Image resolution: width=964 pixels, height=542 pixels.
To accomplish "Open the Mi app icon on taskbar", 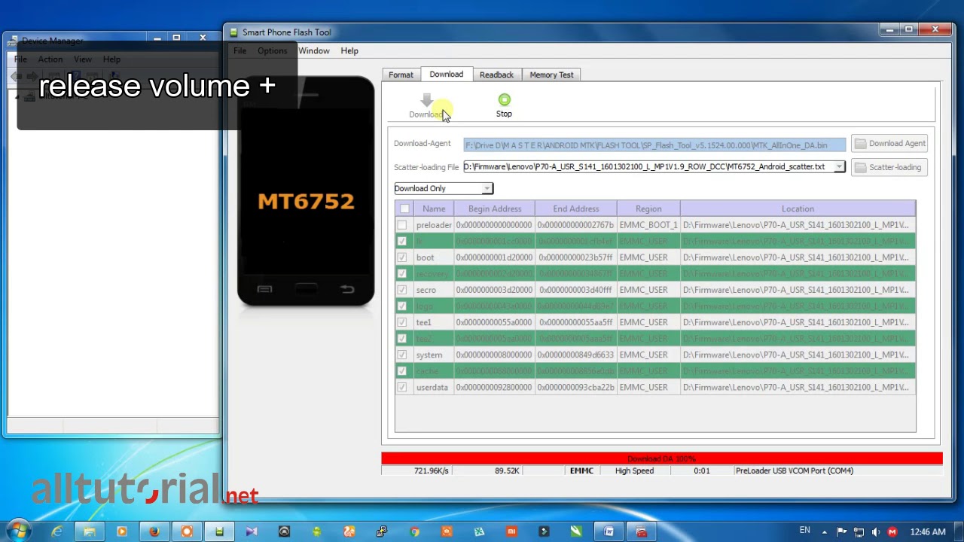I will point(511,532).
